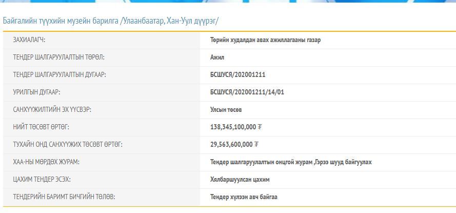Click the 'ТЕНДЕР ШАЛГАРУУЛАЛТЫН ТӨРӨЛ:' label

coord(62,57)
